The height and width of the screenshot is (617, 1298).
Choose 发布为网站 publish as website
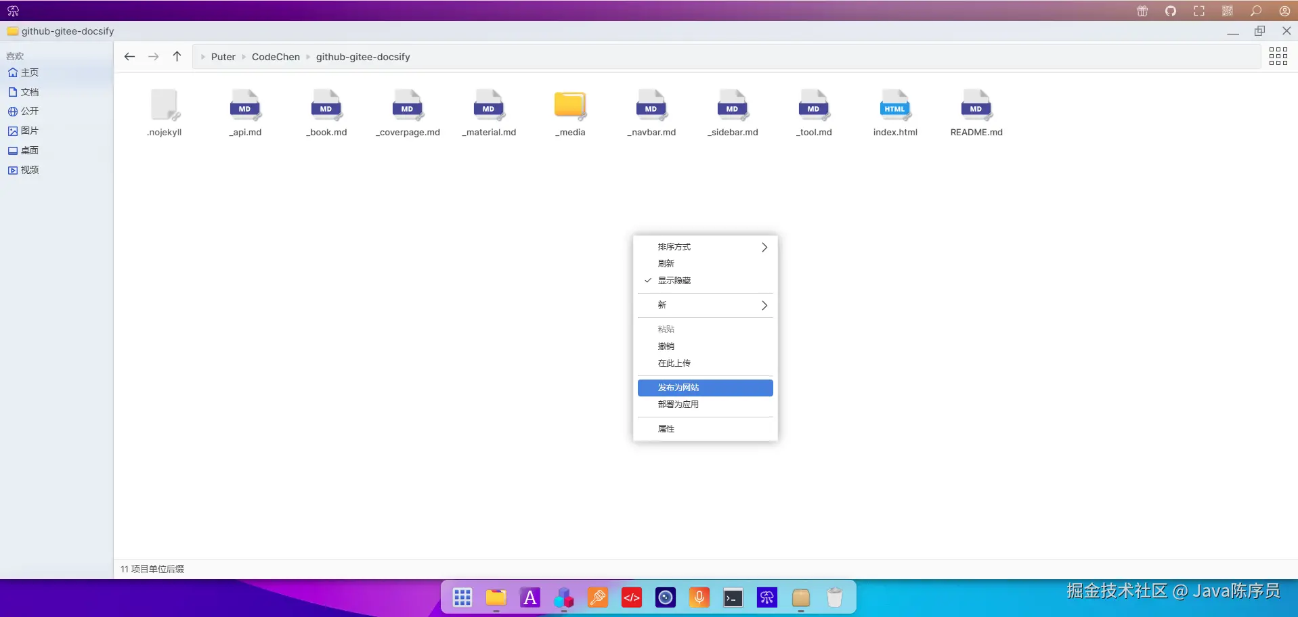coord(705,388)
